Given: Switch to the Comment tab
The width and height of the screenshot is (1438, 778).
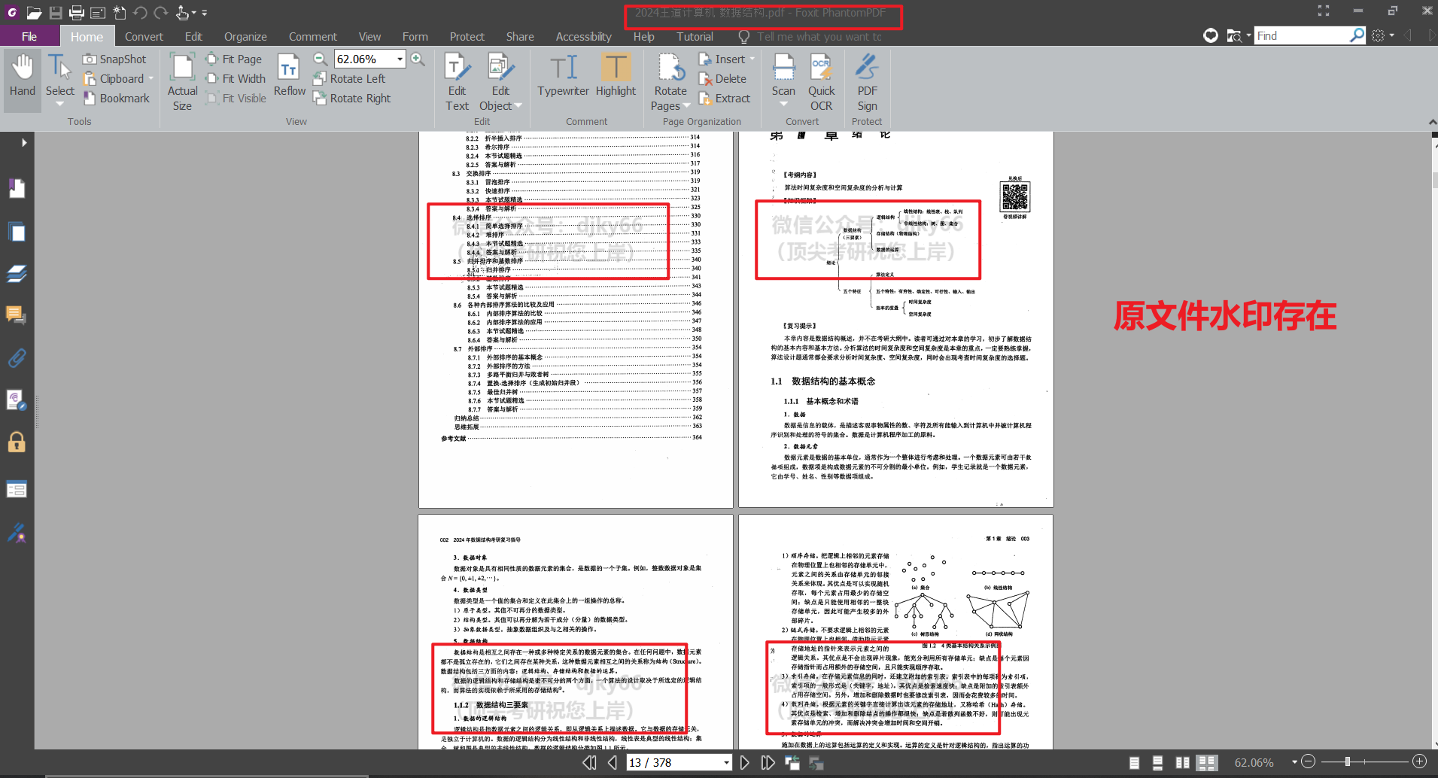Looking at the screenshot, I should [x=313, y=36].
